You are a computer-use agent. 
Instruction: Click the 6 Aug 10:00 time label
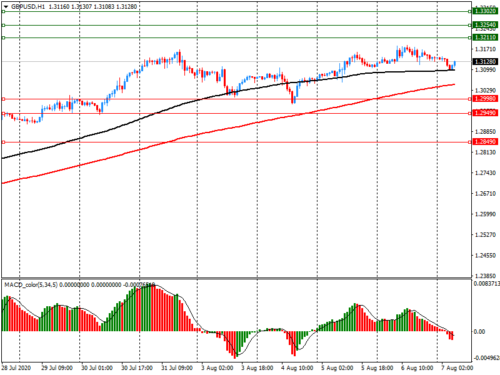tap(417, 368)
